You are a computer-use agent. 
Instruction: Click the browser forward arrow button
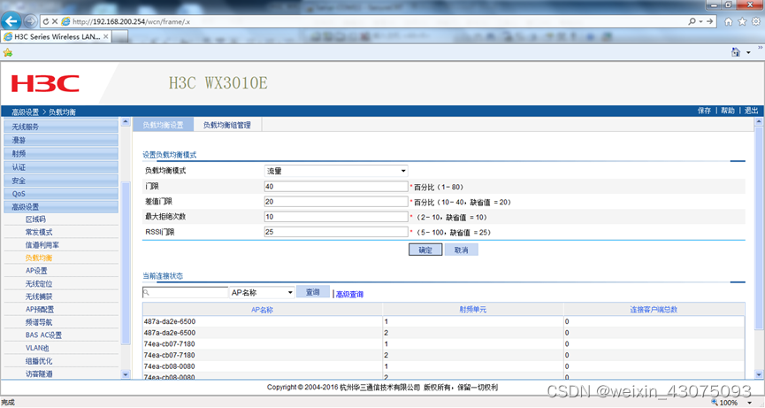[30, 21]
